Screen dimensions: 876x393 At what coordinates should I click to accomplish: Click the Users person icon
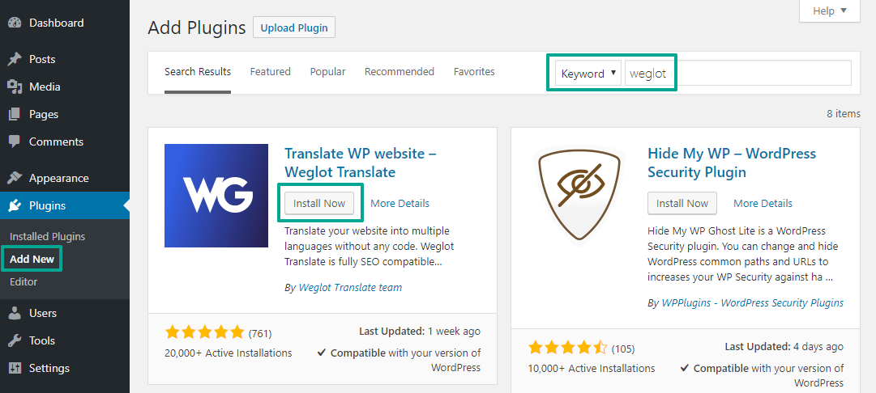click(15, 313)
